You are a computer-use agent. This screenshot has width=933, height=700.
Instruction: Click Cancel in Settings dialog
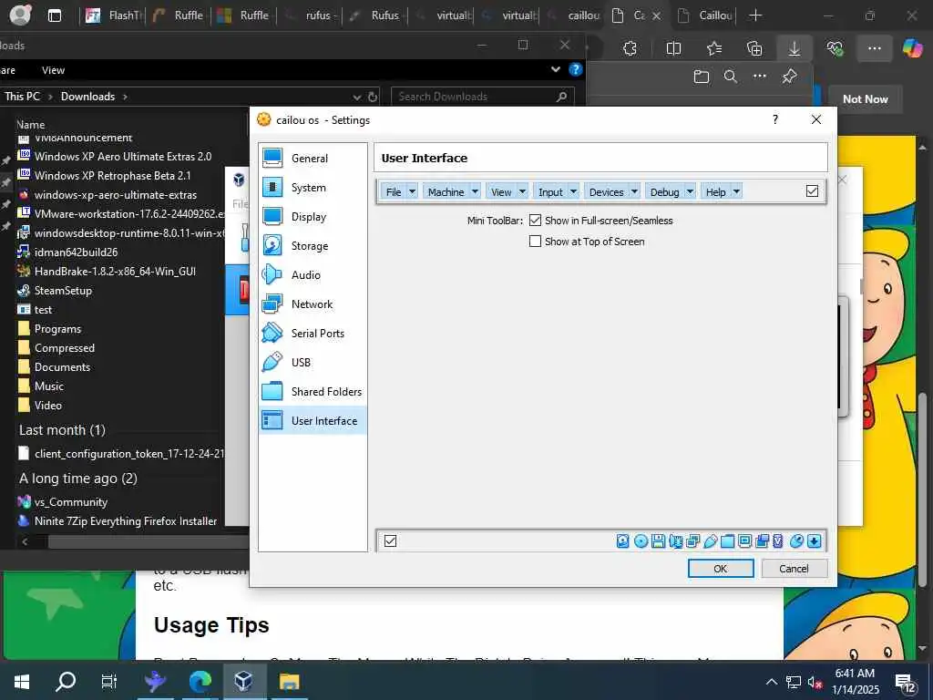click(794, 569)
